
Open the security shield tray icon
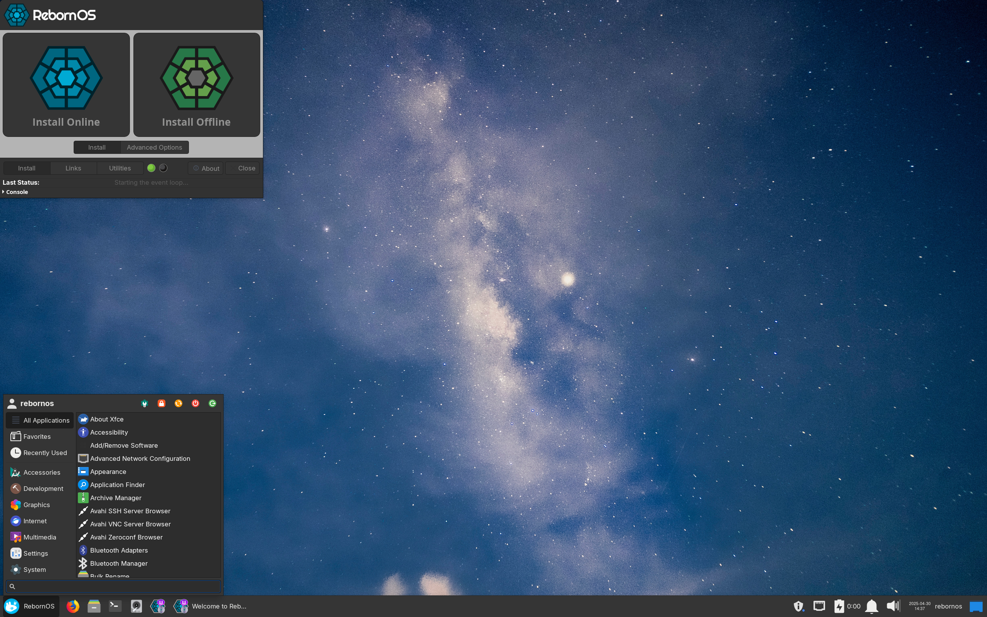[x=798, y=606]
